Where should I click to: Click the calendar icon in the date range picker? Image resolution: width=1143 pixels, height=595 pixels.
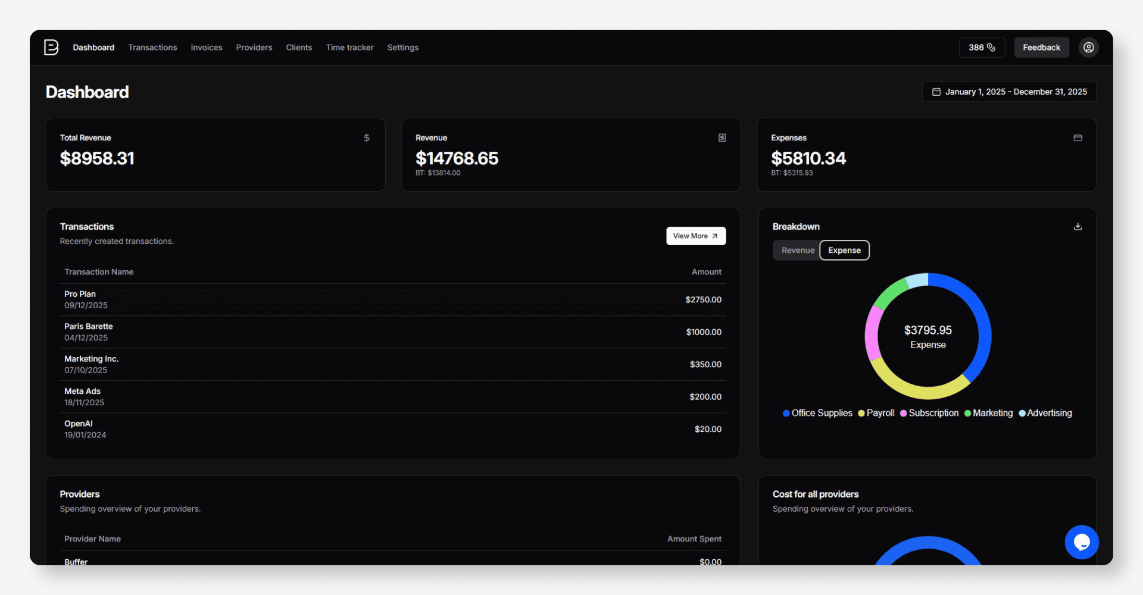tap(936, 92)
